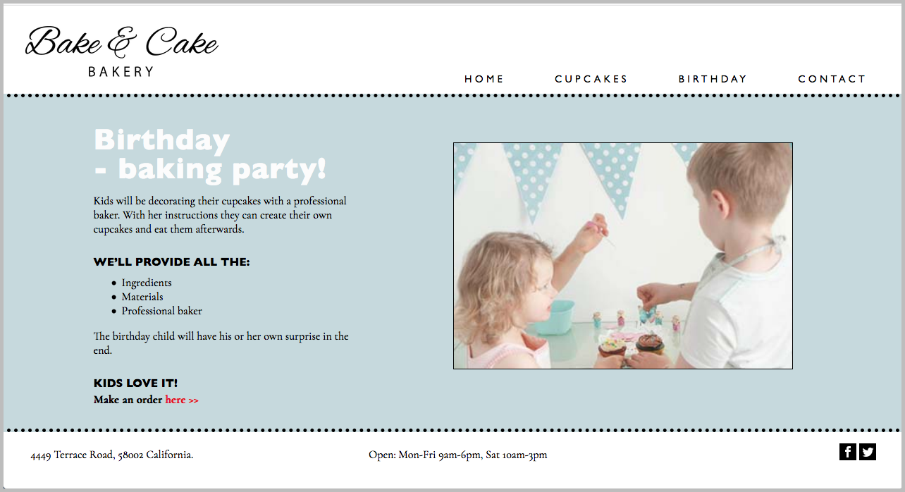Viewport: 905px width, 492px height.
Task: Click the "Materials" list item
Action: 142,297
